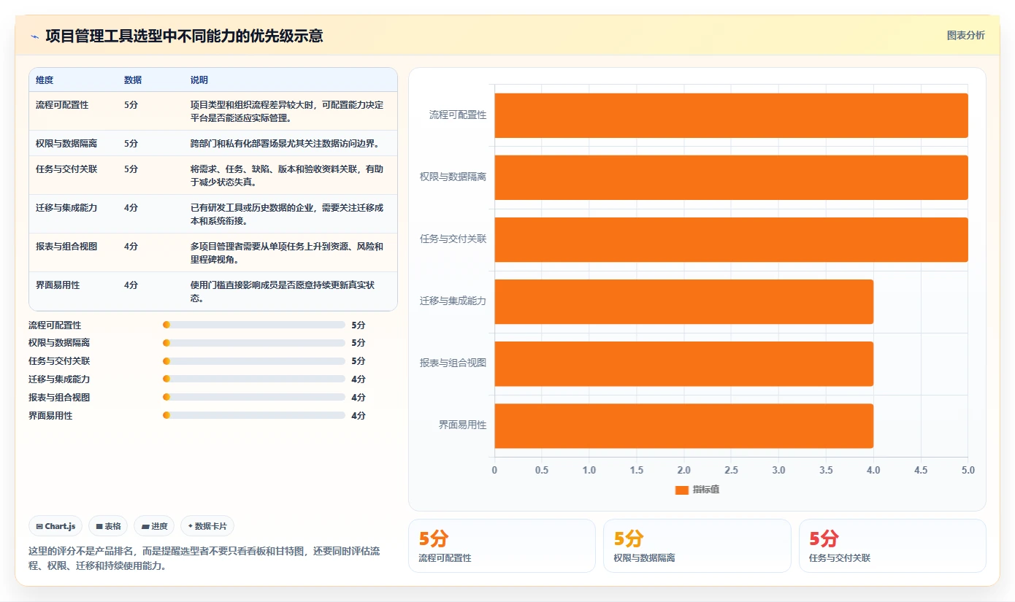Click the 2.5 x-axis tick label
Viewport: 1015px width, 602px height.
[731, 471]
